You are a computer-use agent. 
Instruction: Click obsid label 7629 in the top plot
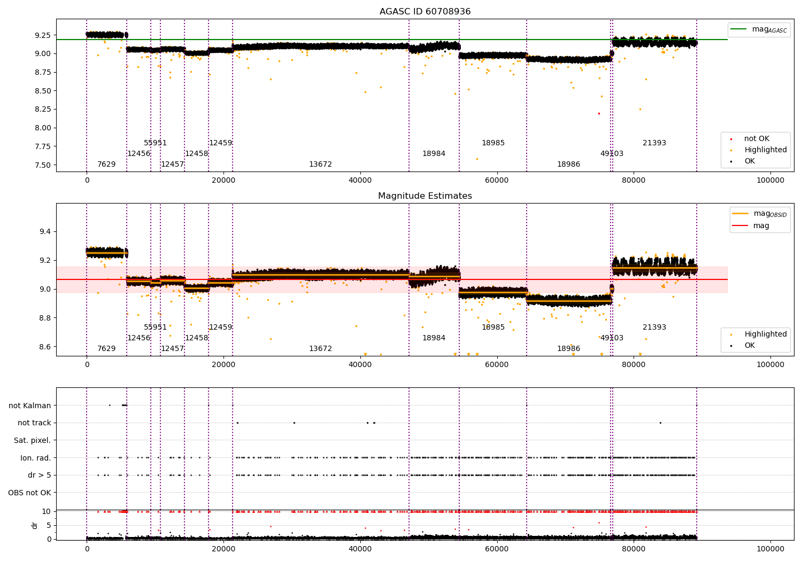pos(106,165)
